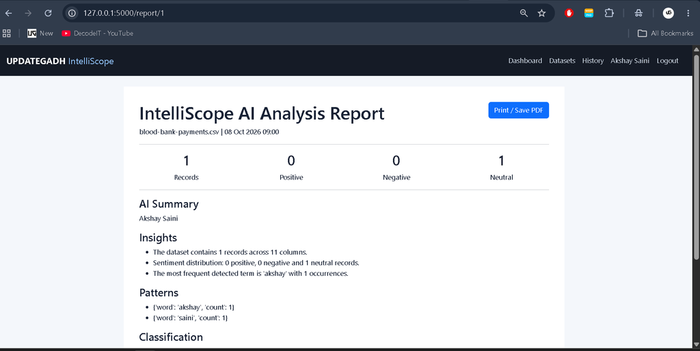Click the browser forward arrow
The image size is (700, 351).
pyautogui.click(x=28, y=14)
